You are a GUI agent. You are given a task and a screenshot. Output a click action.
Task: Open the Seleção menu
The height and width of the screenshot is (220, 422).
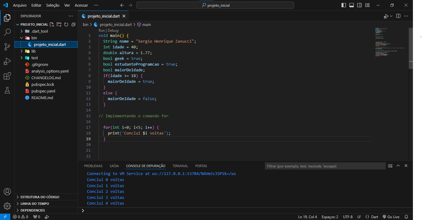click(x=53, y=5)
